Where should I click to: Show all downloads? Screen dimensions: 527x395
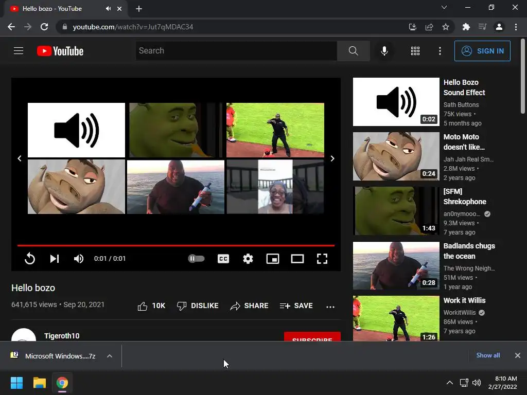(x=488, y=355)
